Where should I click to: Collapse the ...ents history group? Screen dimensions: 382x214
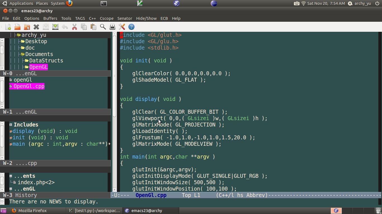click(11, 176)
